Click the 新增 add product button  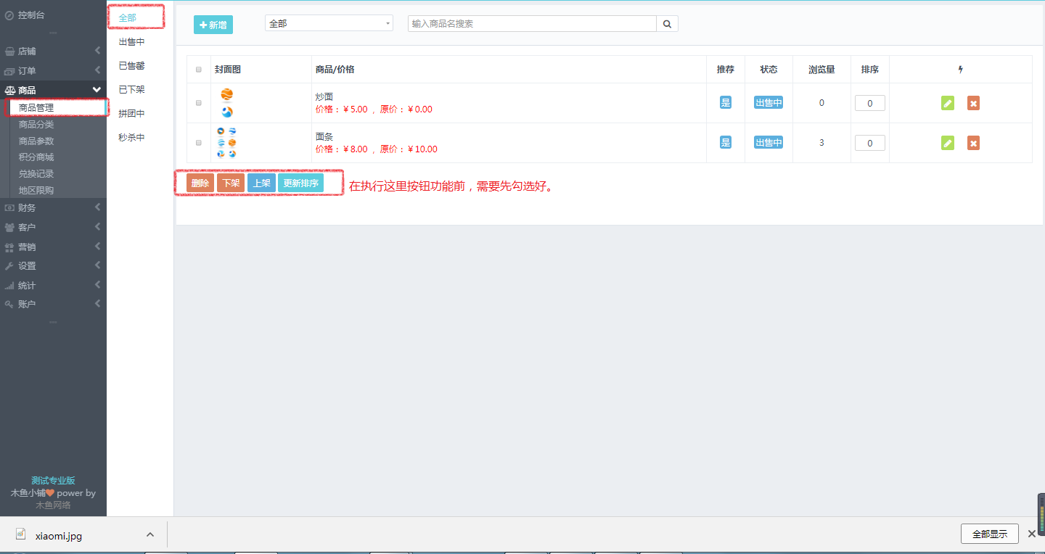click(x=213, y=25)
